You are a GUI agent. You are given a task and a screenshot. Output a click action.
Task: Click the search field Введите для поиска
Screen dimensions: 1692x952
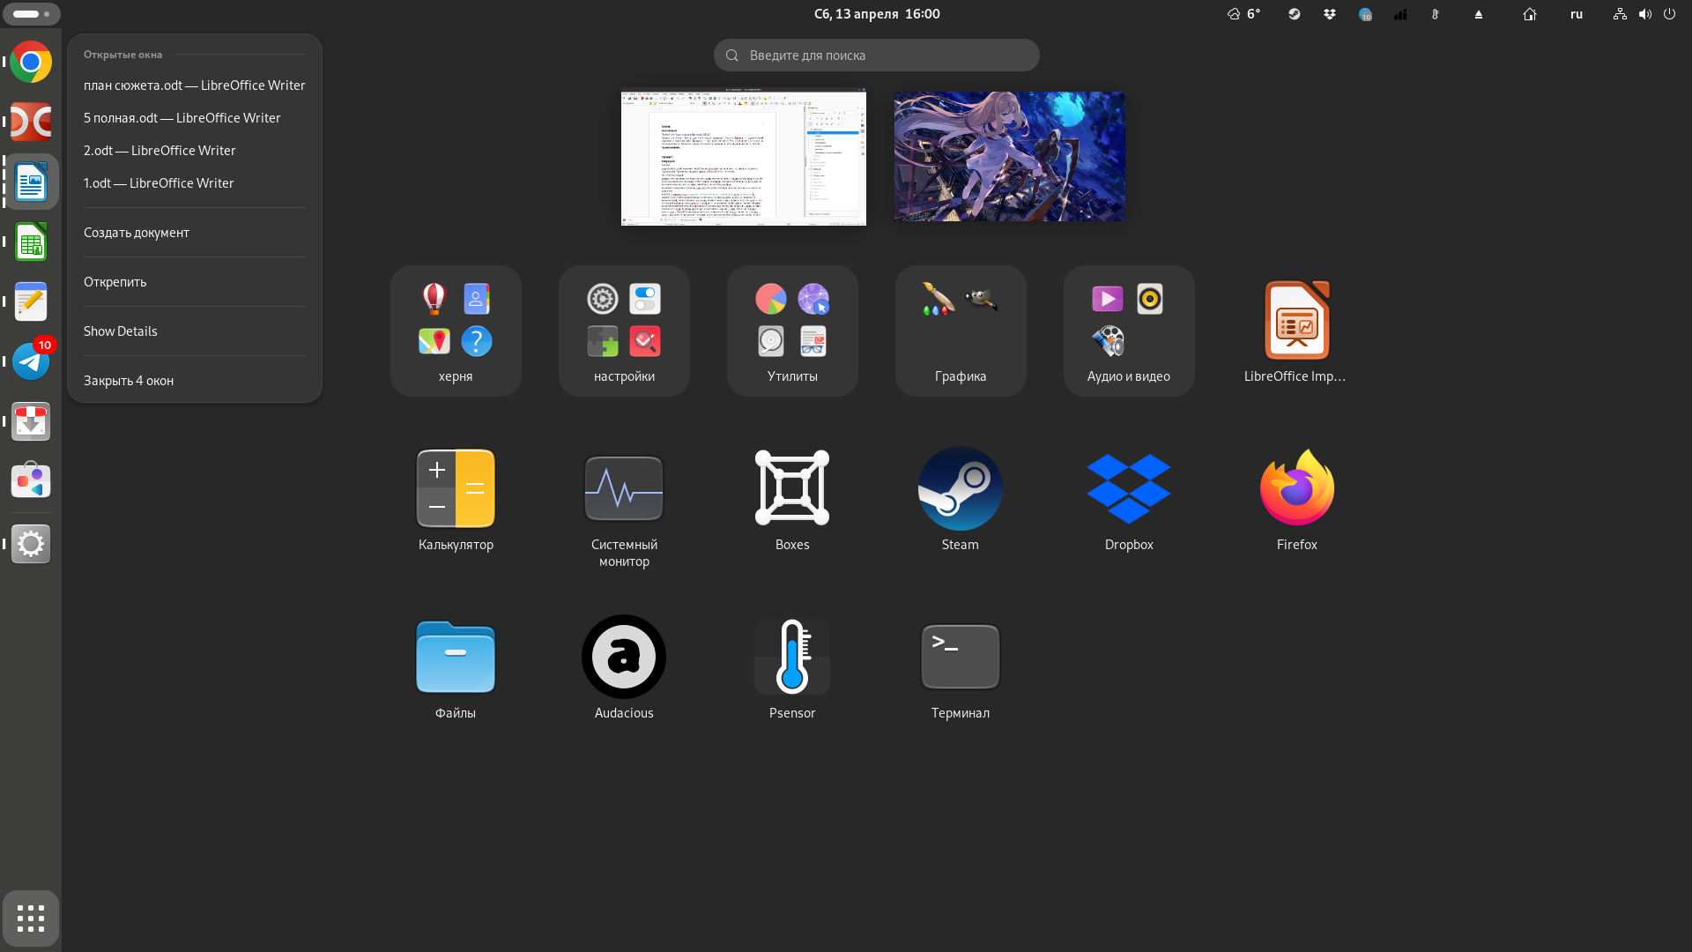tap(876, 56)
